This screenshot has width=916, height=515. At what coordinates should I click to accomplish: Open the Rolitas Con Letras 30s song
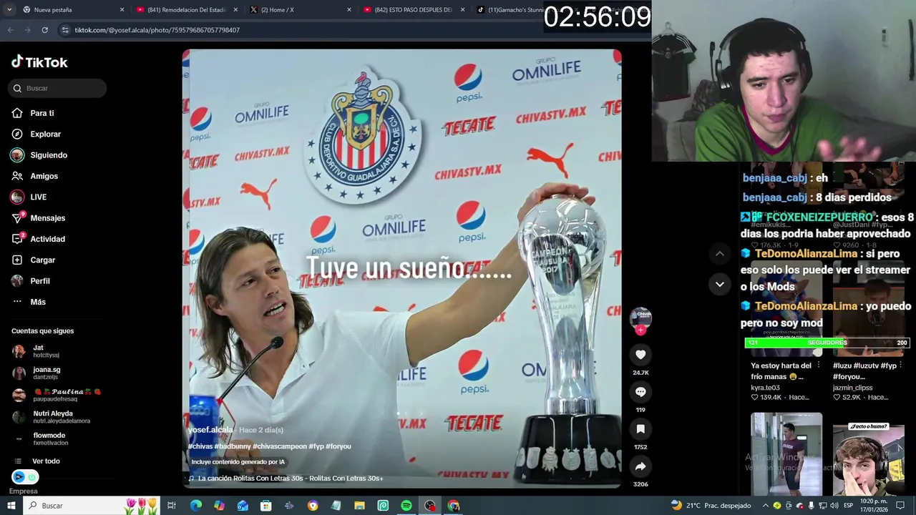tap(286, 478)
